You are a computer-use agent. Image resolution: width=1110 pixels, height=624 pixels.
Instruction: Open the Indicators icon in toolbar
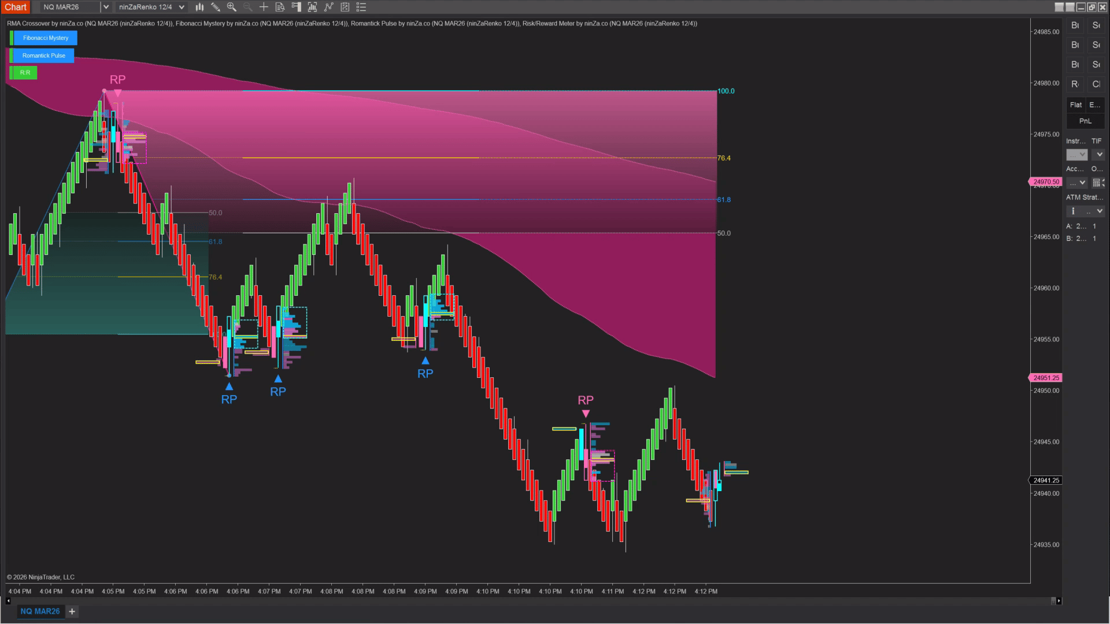click(x=328, y=7)
